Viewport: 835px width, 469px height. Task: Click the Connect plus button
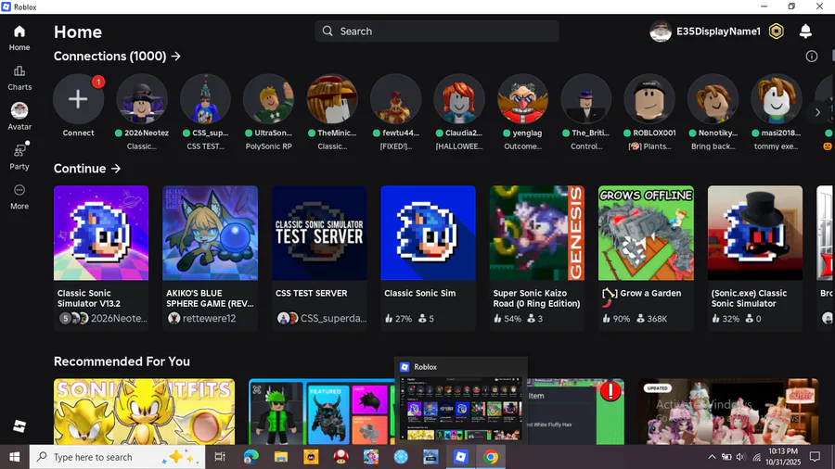coord(78,99)
